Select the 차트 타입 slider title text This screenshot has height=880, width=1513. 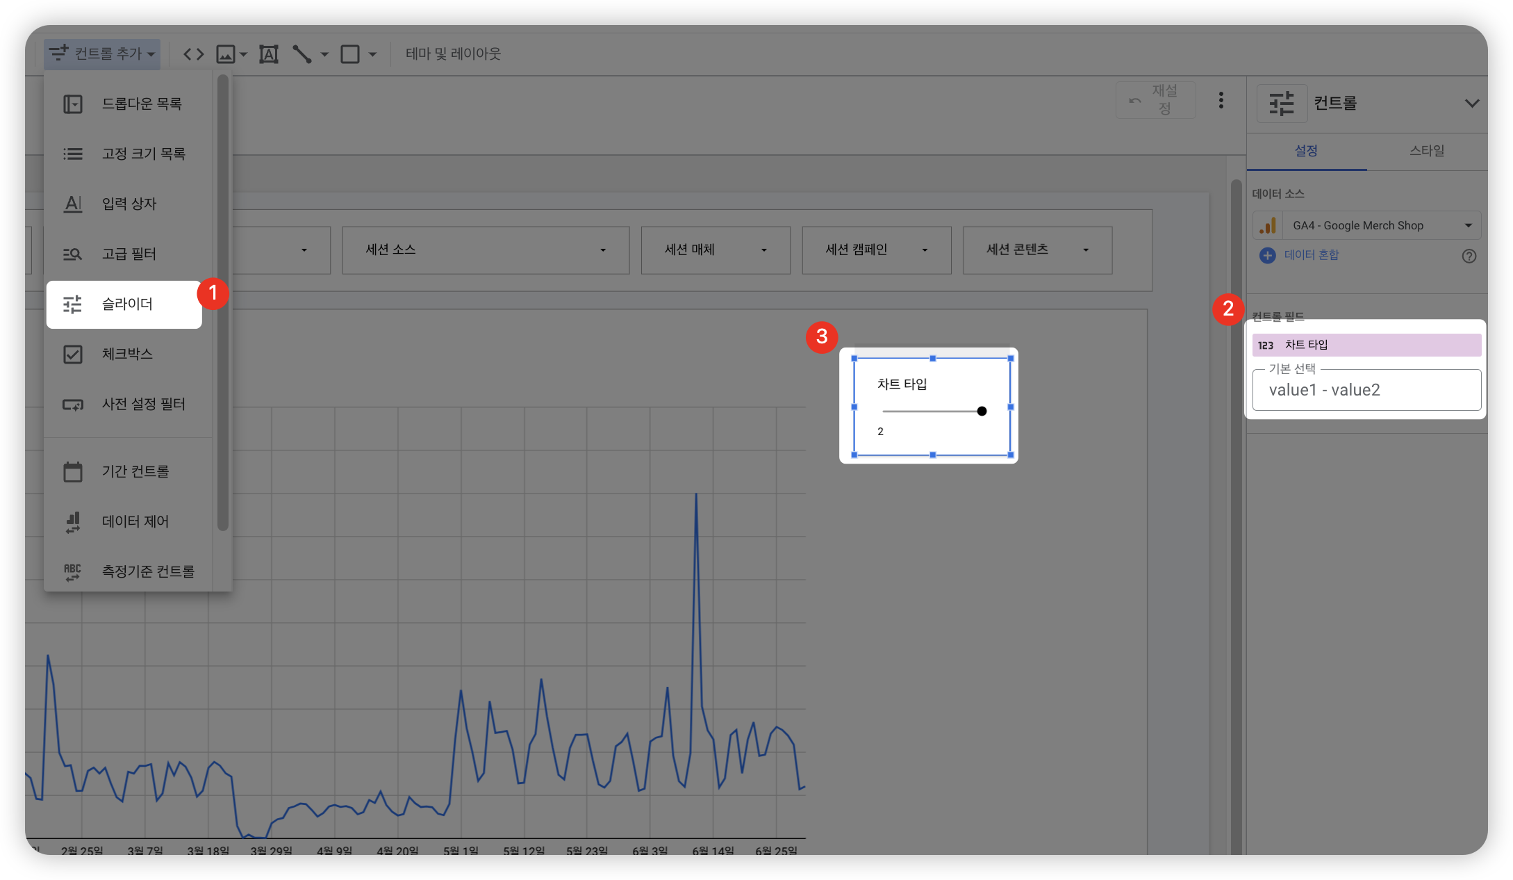(x=902, y=384)
